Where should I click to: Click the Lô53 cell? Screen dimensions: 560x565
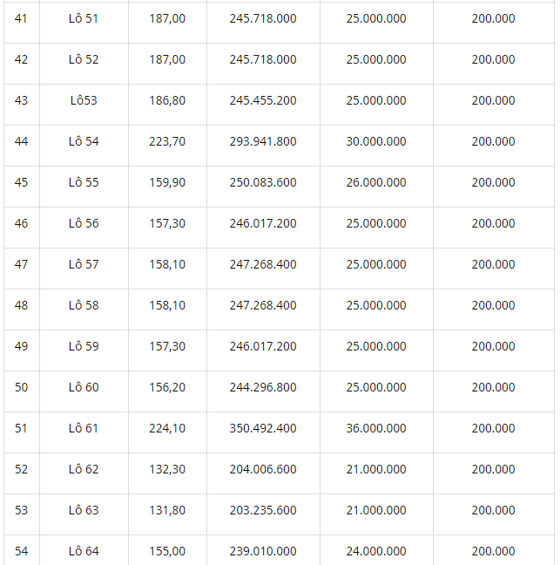pyautogui.click(x=84, y=100)
